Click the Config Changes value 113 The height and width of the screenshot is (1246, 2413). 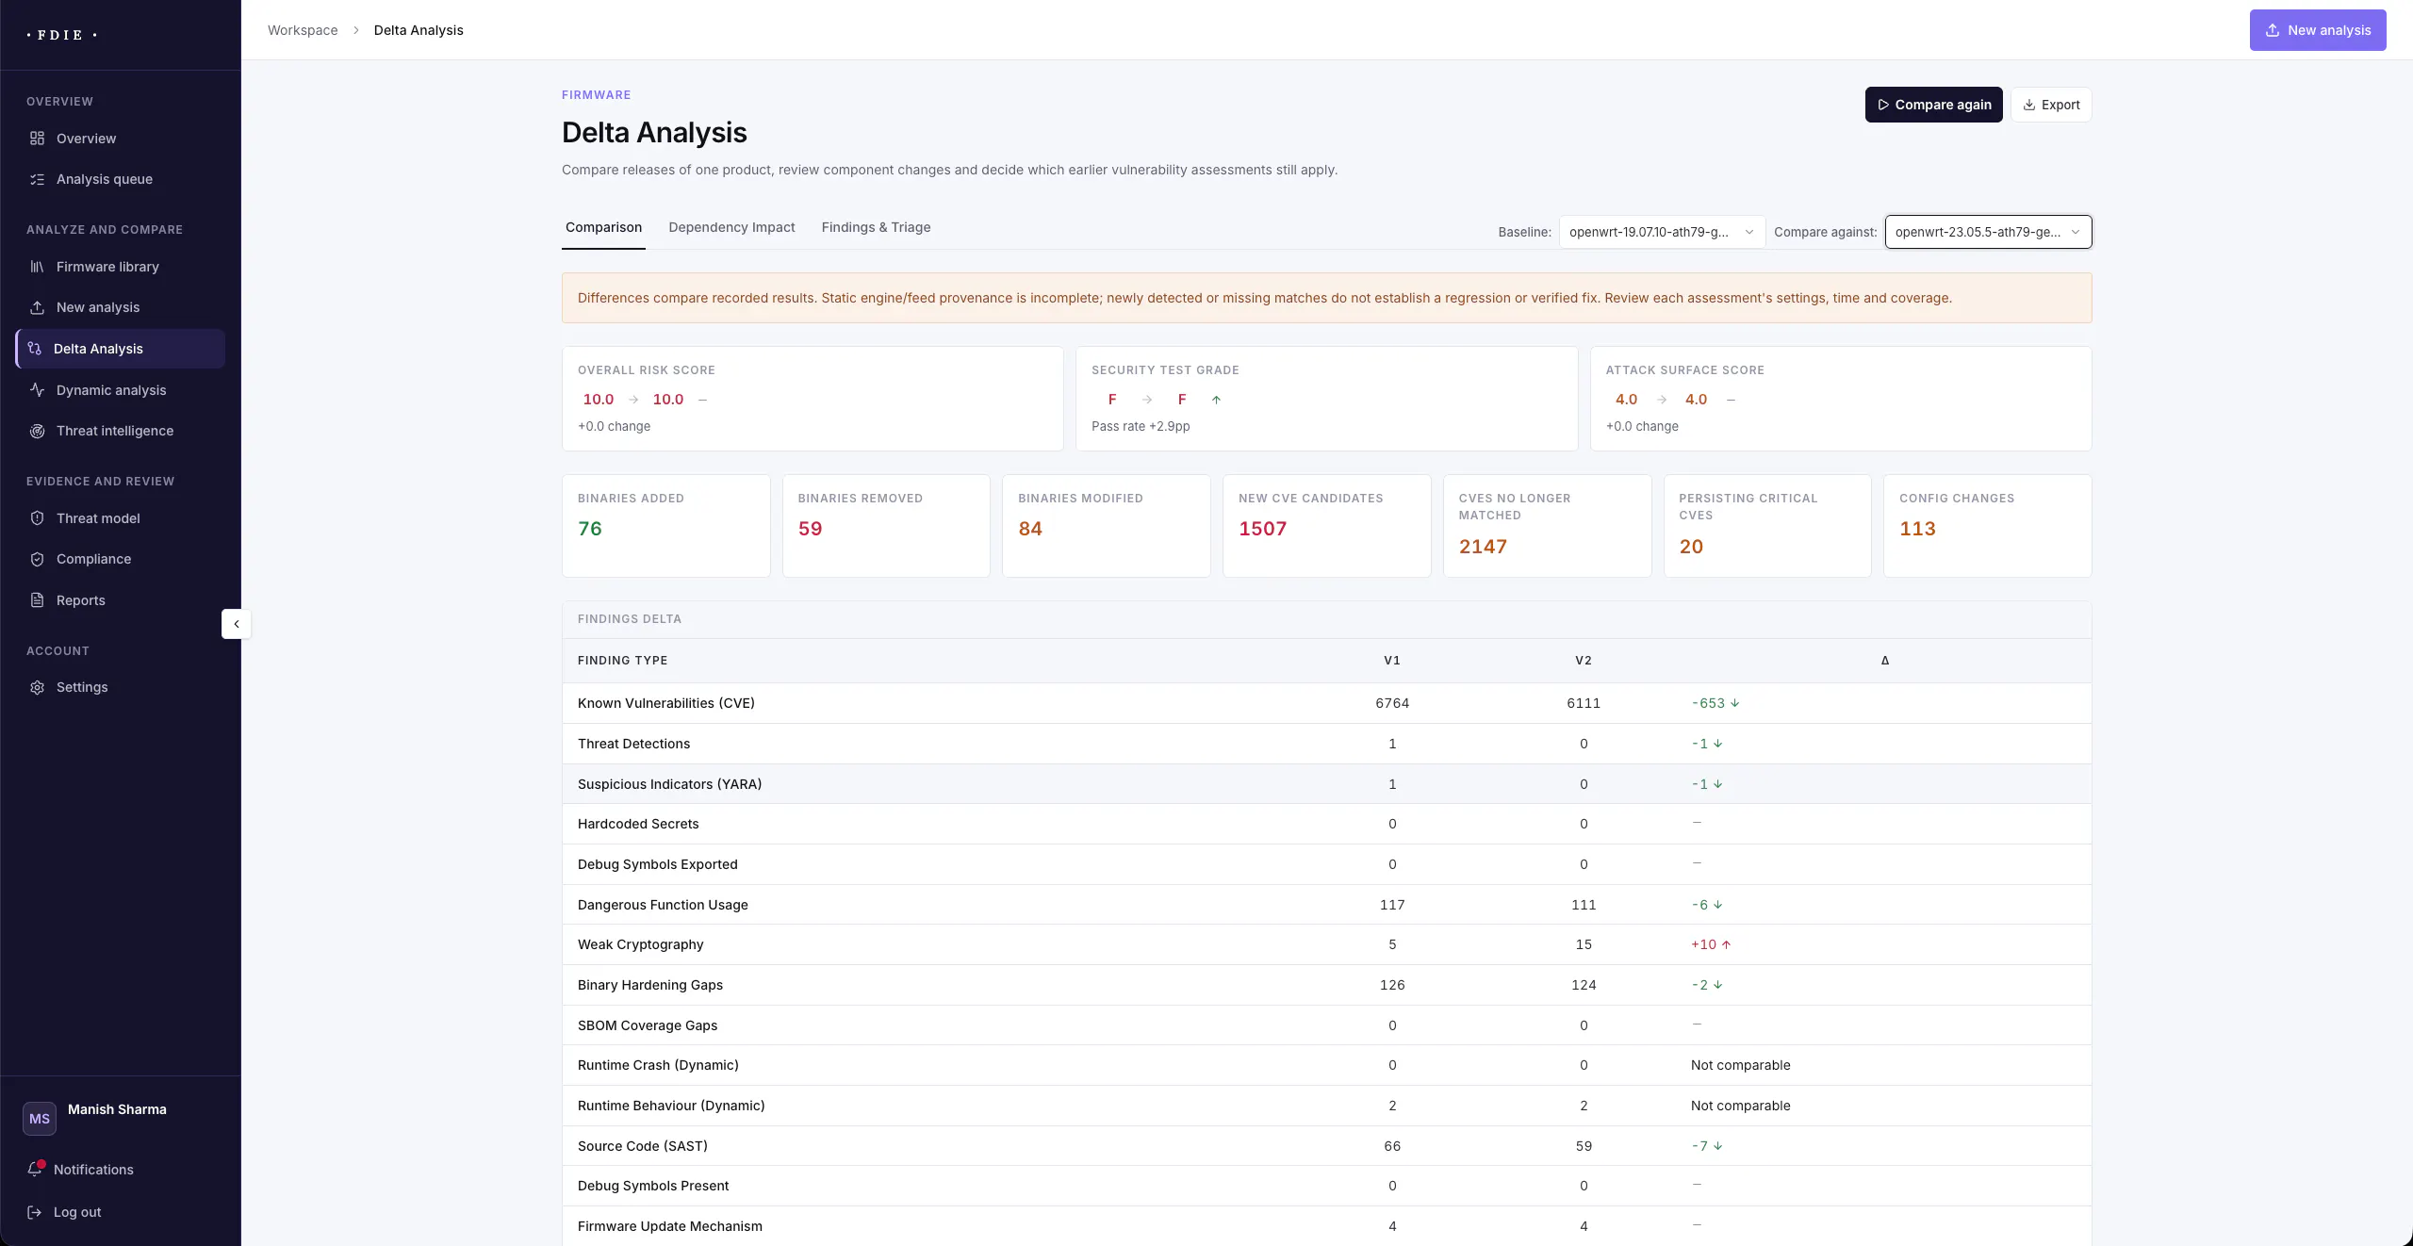(1917, 529)
